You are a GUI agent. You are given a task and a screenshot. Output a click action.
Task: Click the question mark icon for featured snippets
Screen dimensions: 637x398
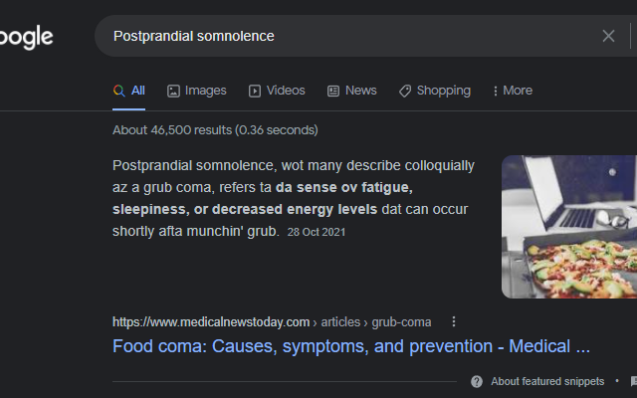tap(477, 381)
